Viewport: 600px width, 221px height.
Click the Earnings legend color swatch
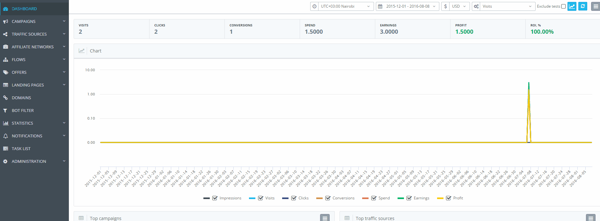click(401, 198)
